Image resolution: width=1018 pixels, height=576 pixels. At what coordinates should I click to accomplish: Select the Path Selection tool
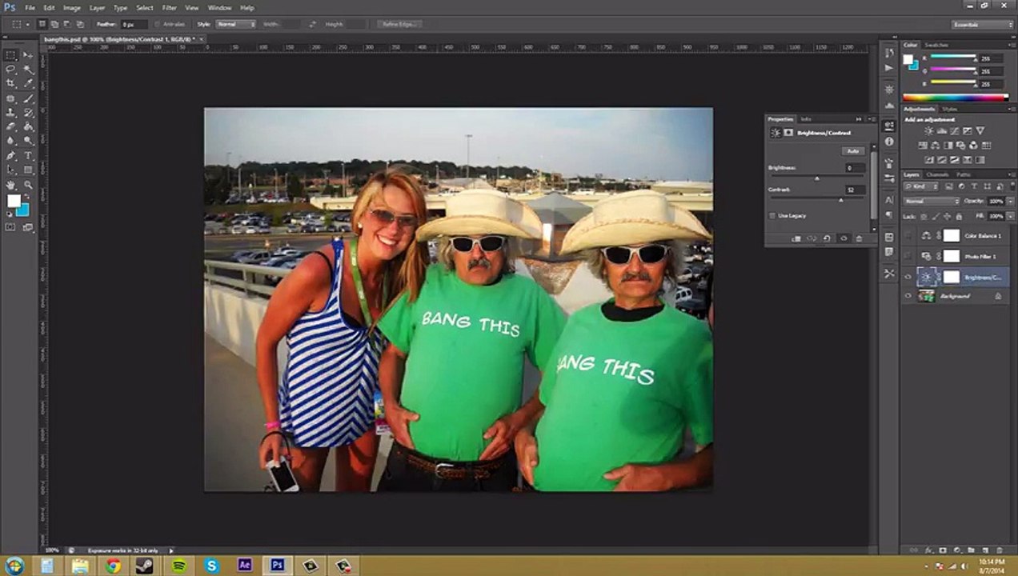(11, 170)
